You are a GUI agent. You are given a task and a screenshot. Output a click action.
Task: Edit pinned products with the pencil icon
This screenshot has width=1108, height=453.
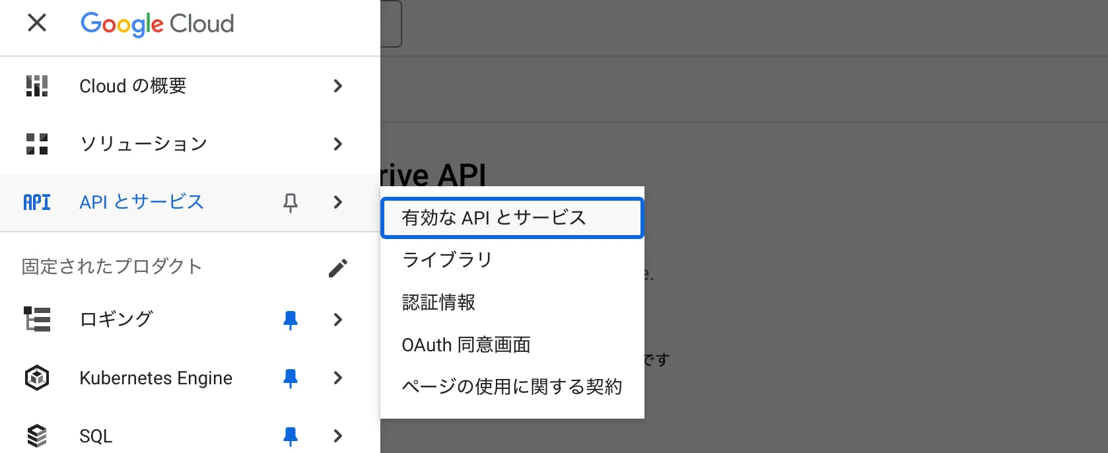click(337, 268)
